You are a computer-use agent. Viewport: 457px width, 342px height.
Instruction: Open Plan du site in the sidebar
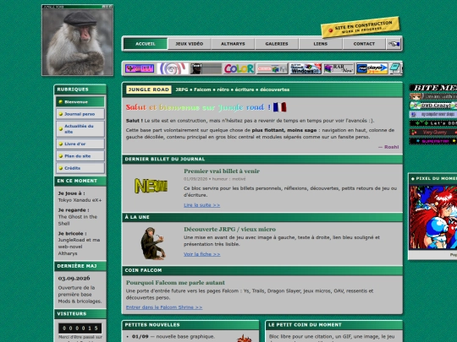click(x=80, y=156)
